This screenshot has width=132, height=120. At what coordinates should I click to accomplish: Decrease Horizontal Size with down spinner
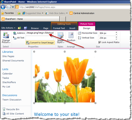point(116,34)
